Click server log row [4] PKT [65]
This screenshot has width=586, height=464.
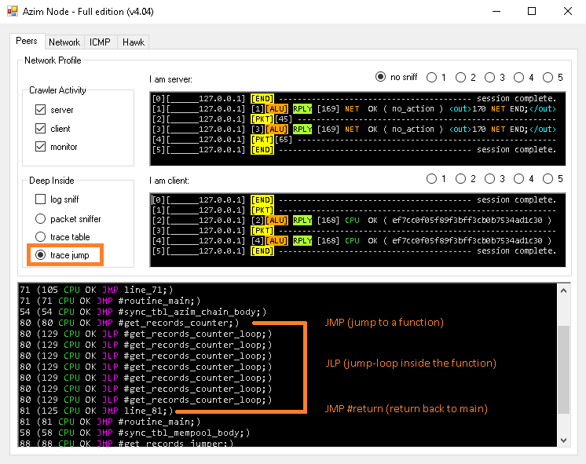(x=354, y=139)
